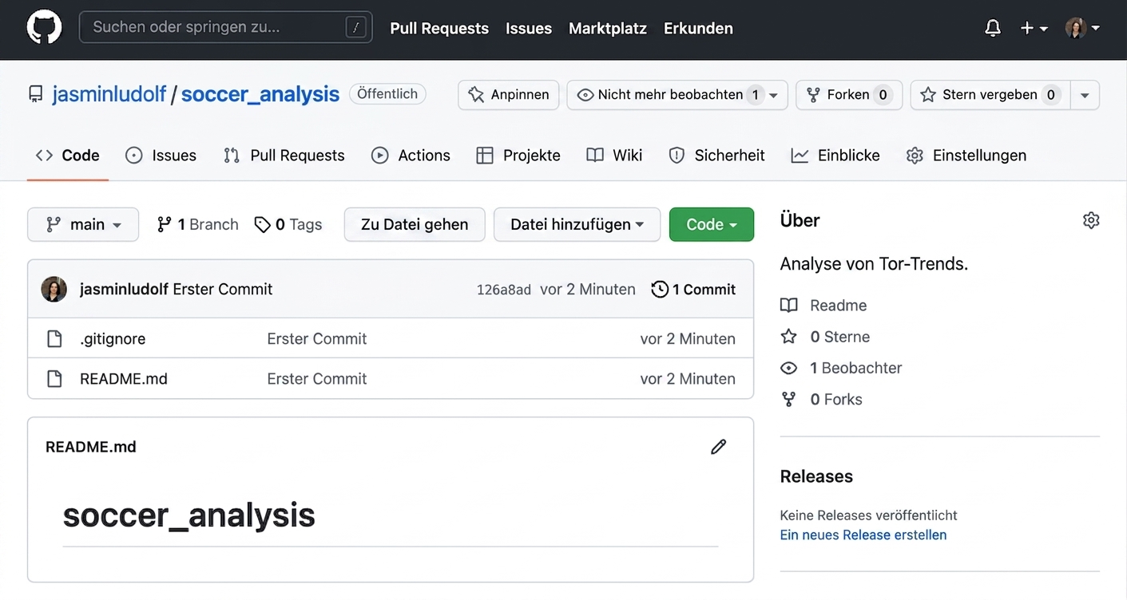Screen dimensions: 1127x600
Task: Open the latest commit message 'Erster Commit'
Action: (x=223, y=290)
